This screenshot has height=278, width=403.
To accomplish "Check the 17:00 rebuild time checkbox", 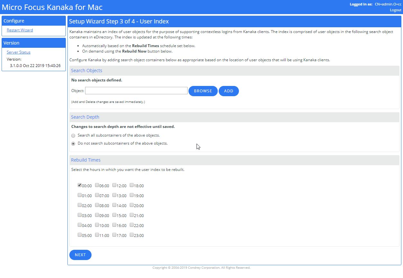I will (x=114, y=235).
